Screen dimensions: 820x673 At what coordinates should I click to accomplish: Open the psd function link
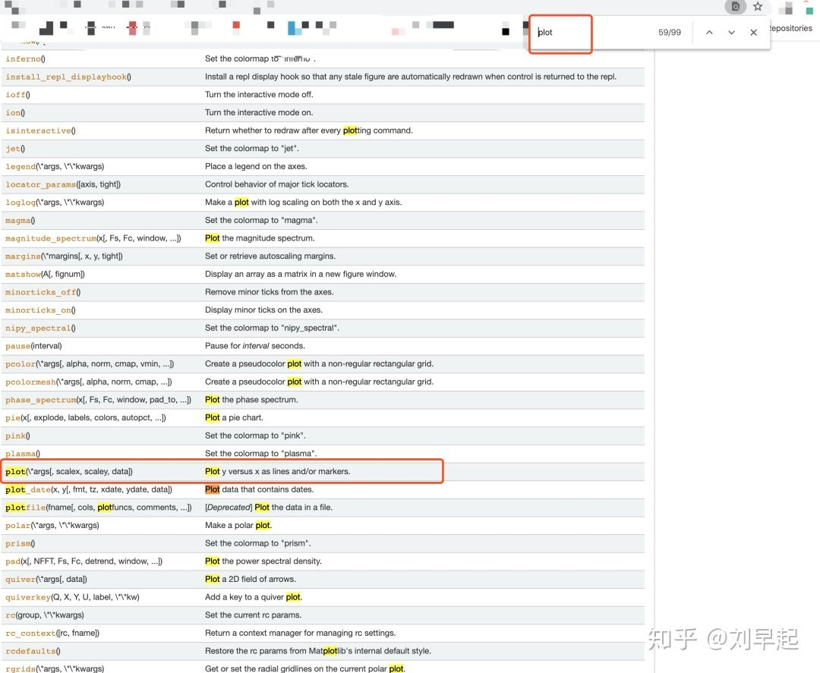(x=13, y=561)
